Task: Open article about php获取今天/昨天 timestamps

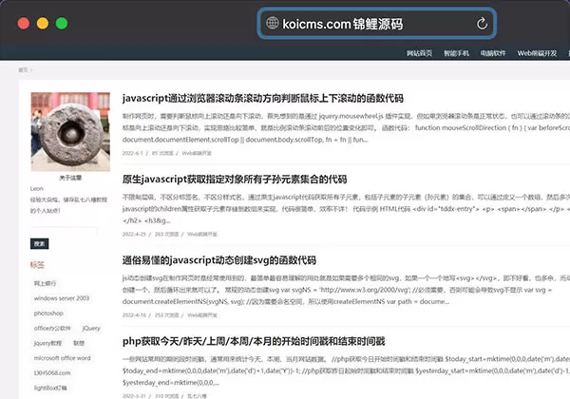Action: click(x=254, y=341)
